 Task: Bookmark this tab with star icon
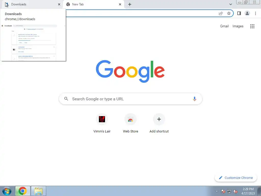pyautogui.click(x=229, y=13)
